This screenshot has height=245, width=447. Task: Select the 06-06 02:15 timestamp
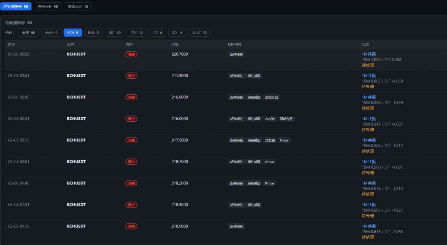tap(19, 140)
